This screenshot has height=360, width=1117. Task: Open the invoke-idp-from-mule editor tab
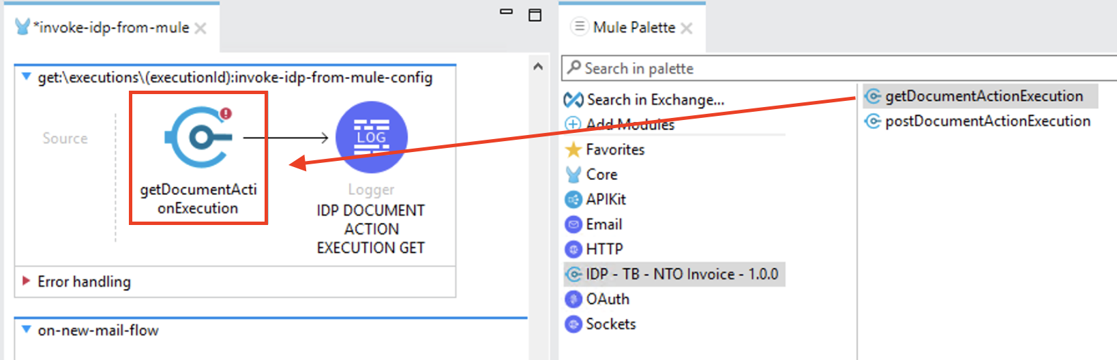113,28
